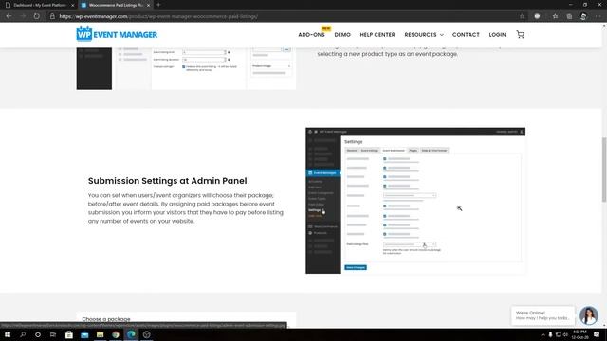Open the Collections icon
607x341 pixels.
click(569, 16)
